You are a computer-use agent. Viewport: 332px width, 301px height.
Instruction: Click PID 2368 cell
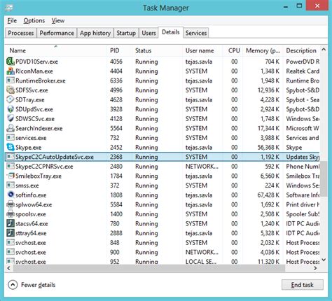point(116,157)
